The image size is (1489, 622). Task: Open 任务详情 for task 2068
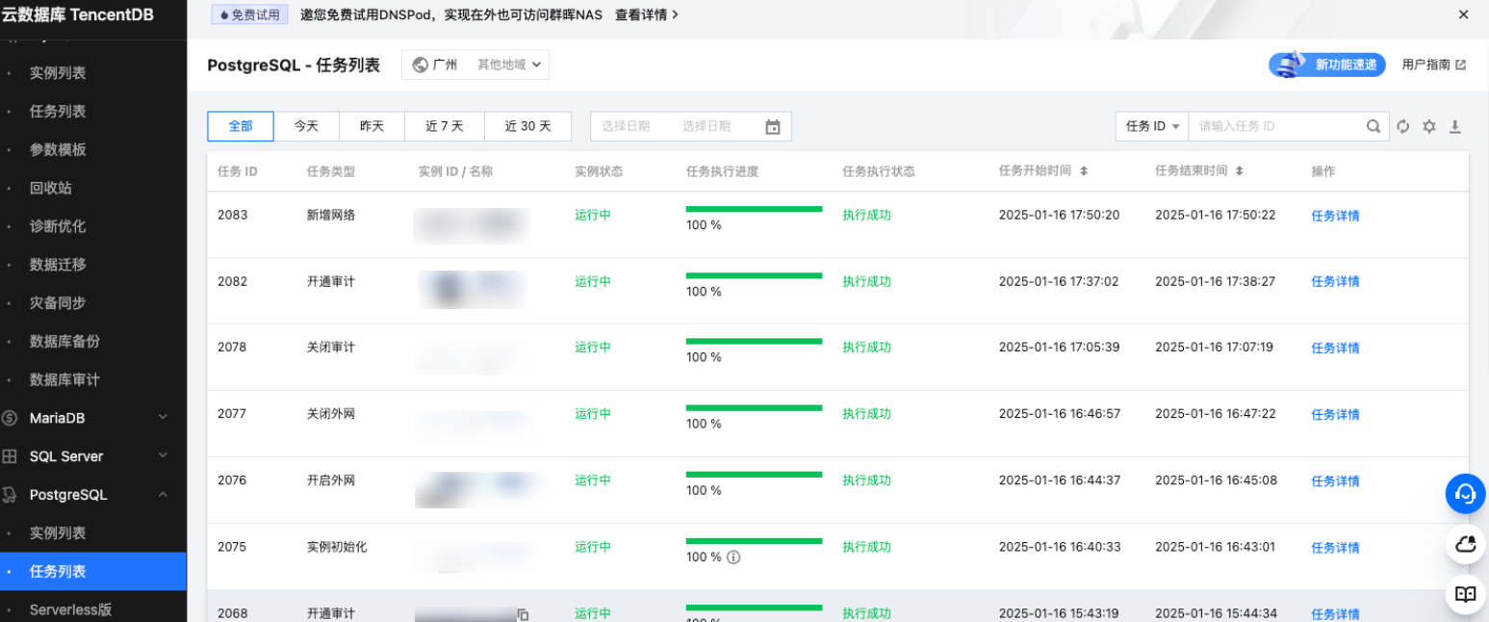(1335, 614)
